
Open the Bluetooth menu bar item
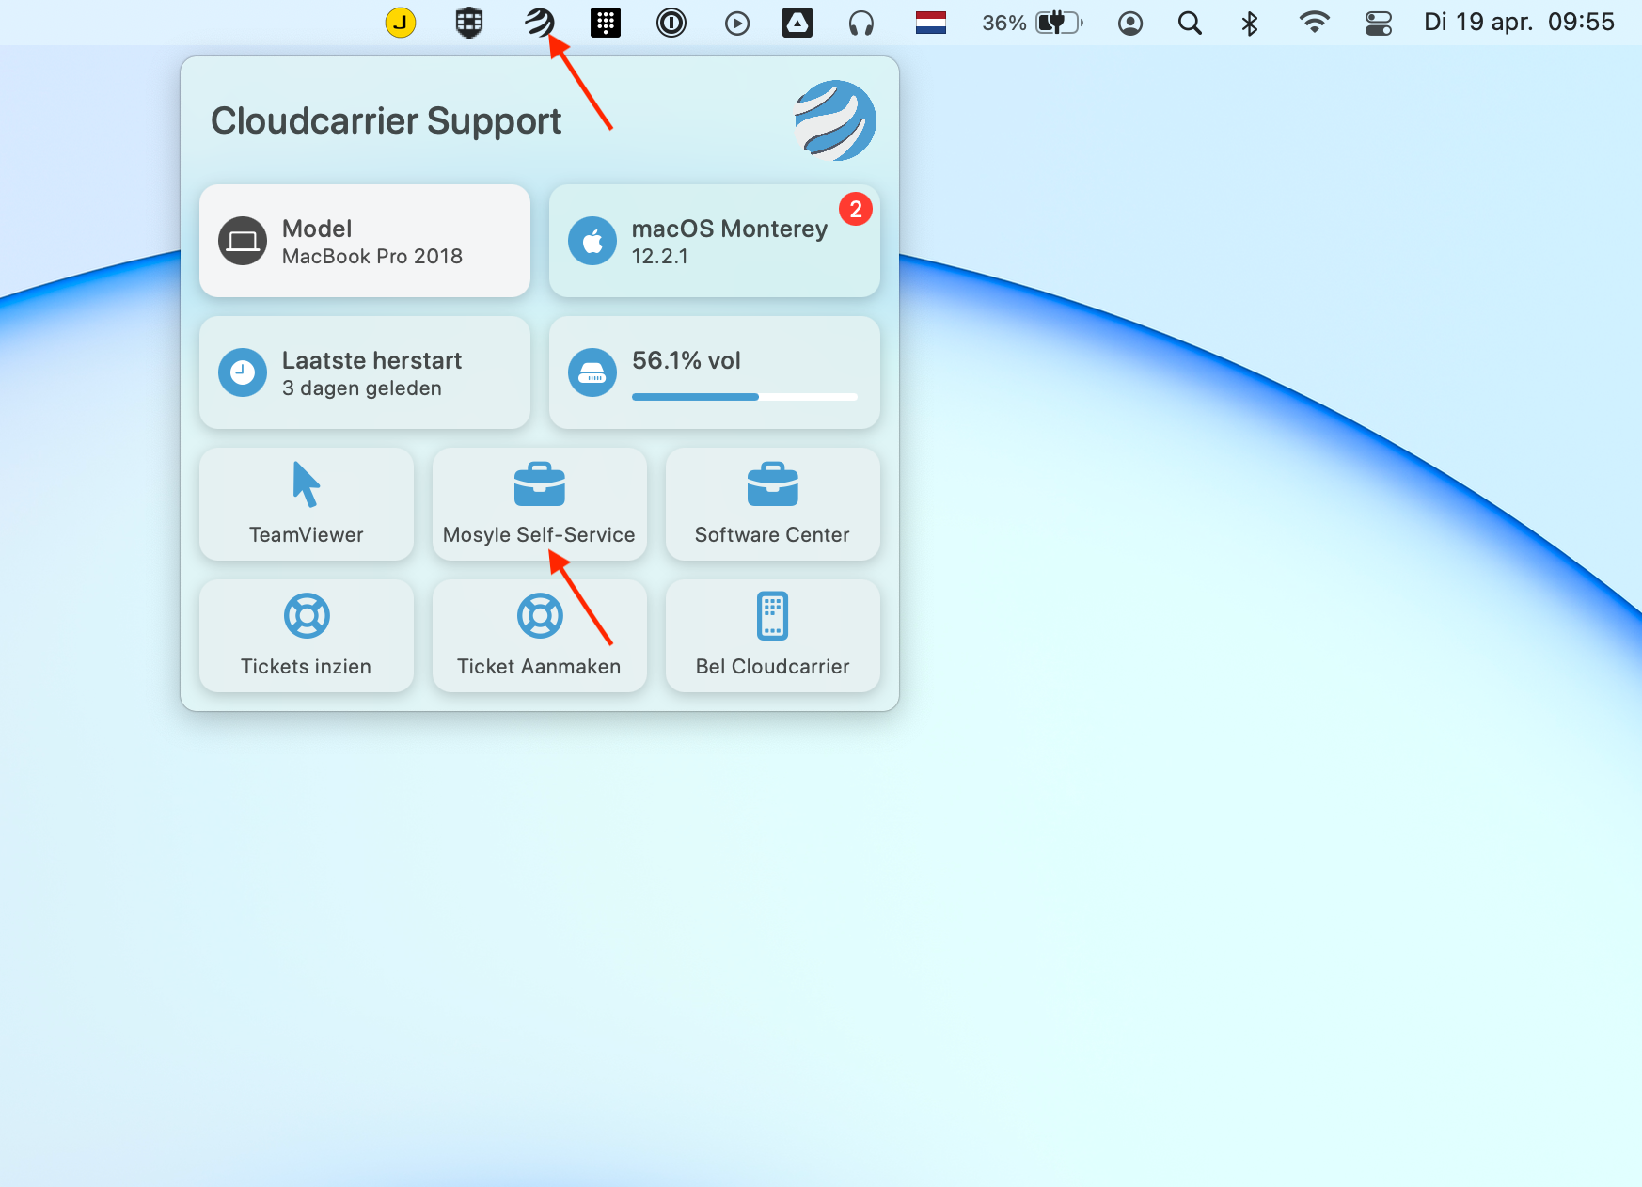point(1250,23)
